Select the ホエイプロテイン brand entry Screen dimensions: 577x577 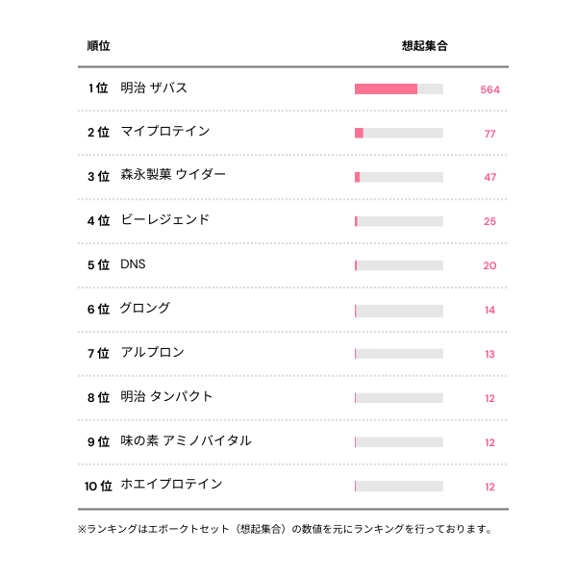coord(171,485)
